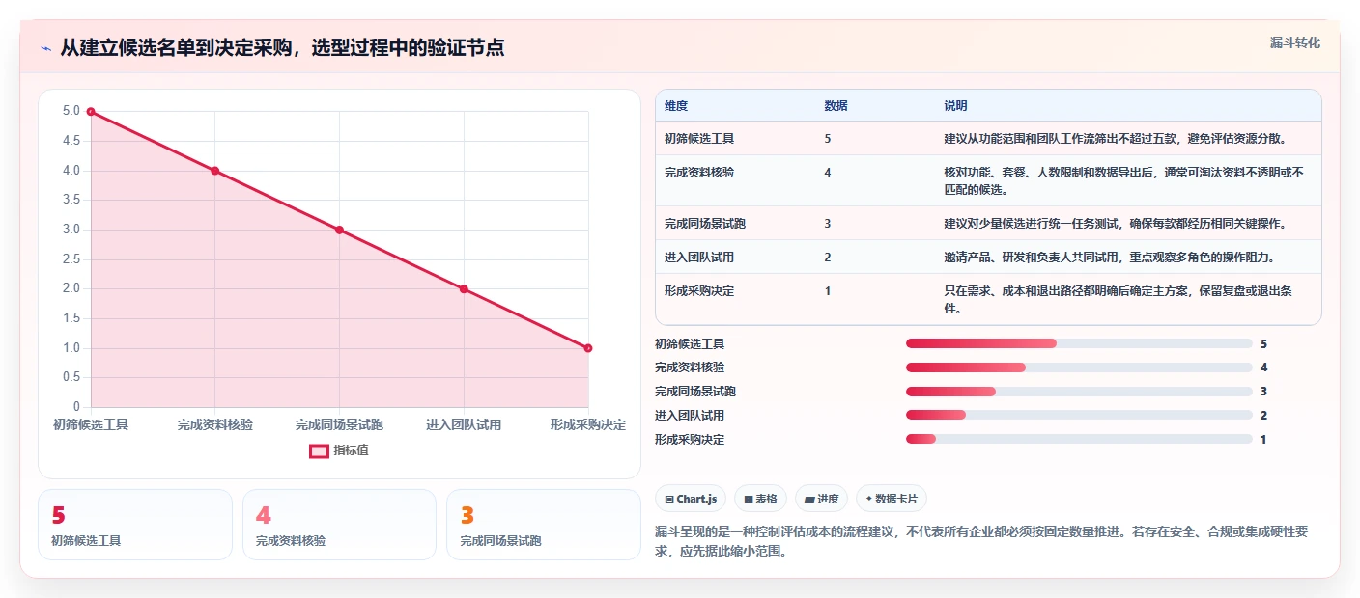Open the data card showing 3

[x=544, y=525]
